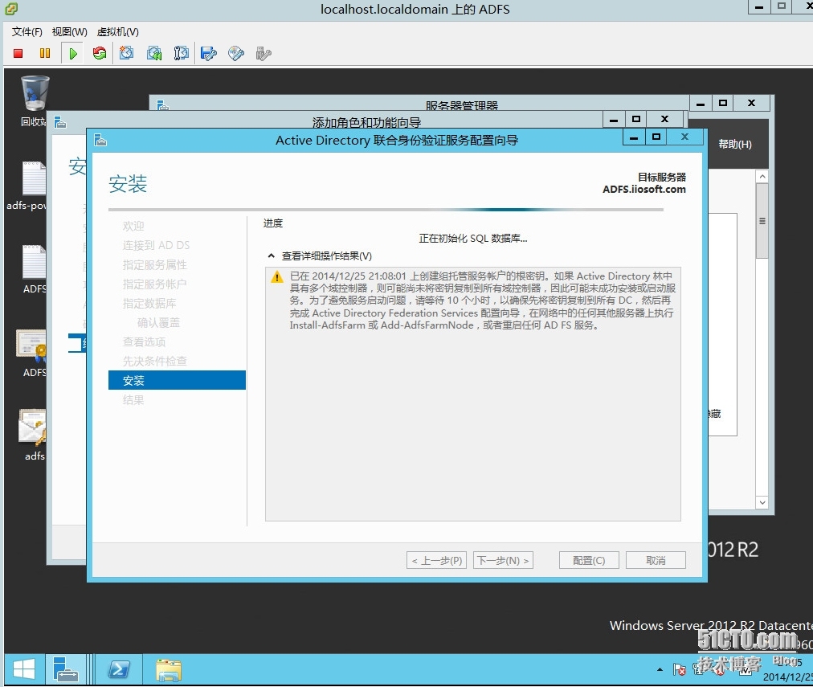813x687 pixels.
Task: Click the ADFS wizard title bar icon
Action: tap(100, 140)
